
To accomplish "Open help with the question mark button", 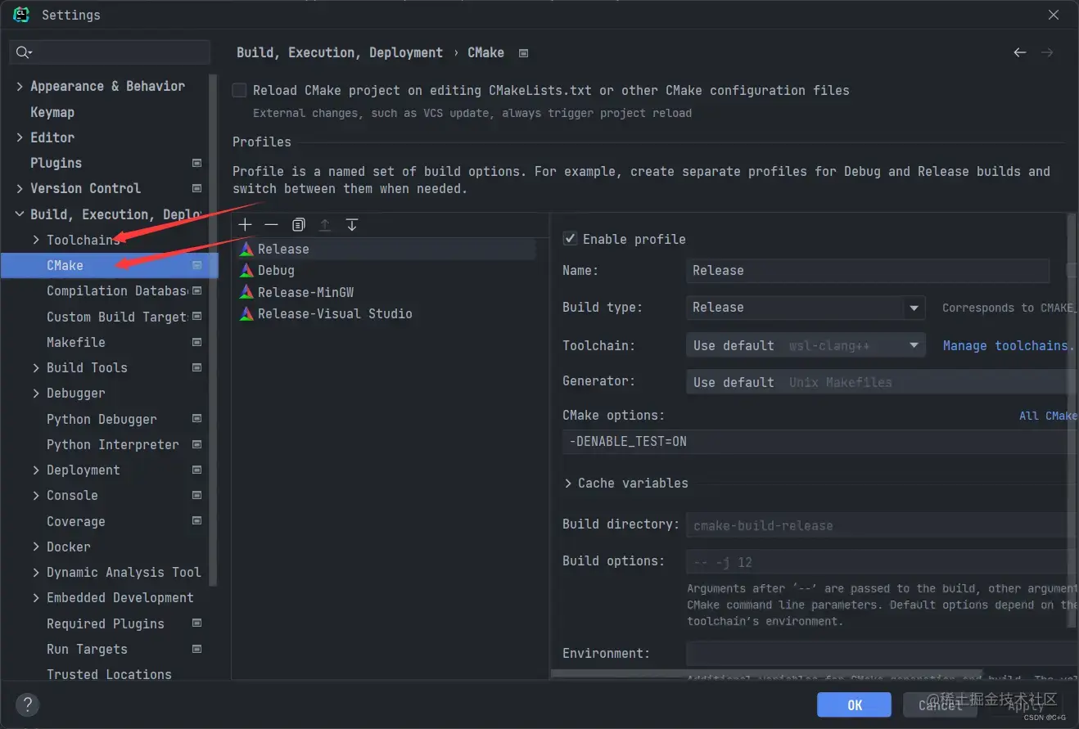I will (x=28, y=704).
